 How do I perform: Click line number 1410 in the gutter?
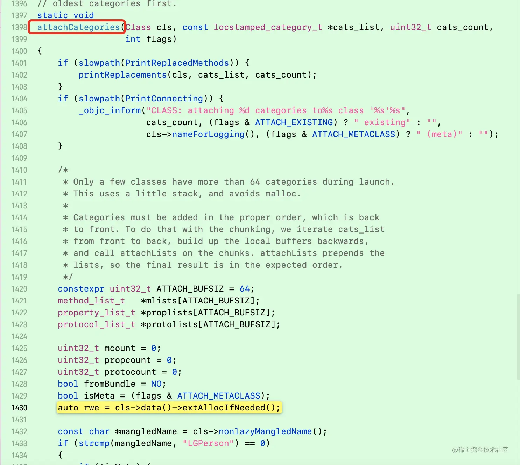pos(19,170)
